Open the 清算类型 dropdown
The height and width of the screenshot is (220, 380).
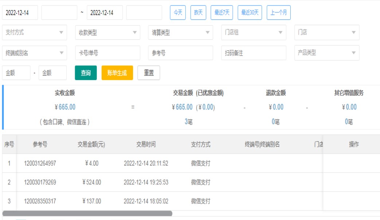(180, 32)
